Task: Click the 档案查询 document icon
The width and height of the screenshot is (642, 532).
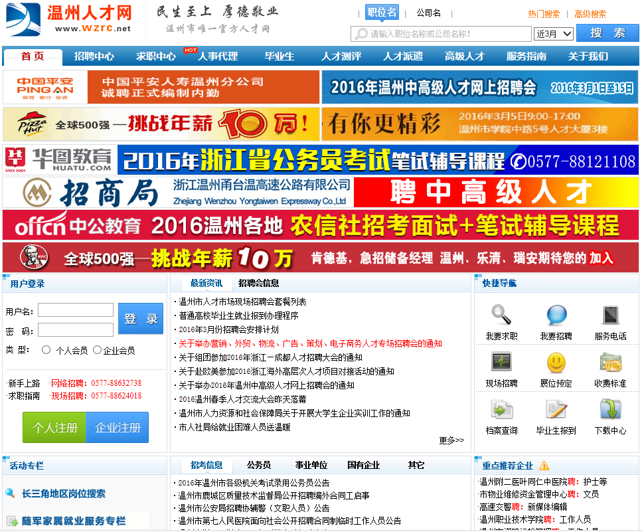Action: (501, 410)
